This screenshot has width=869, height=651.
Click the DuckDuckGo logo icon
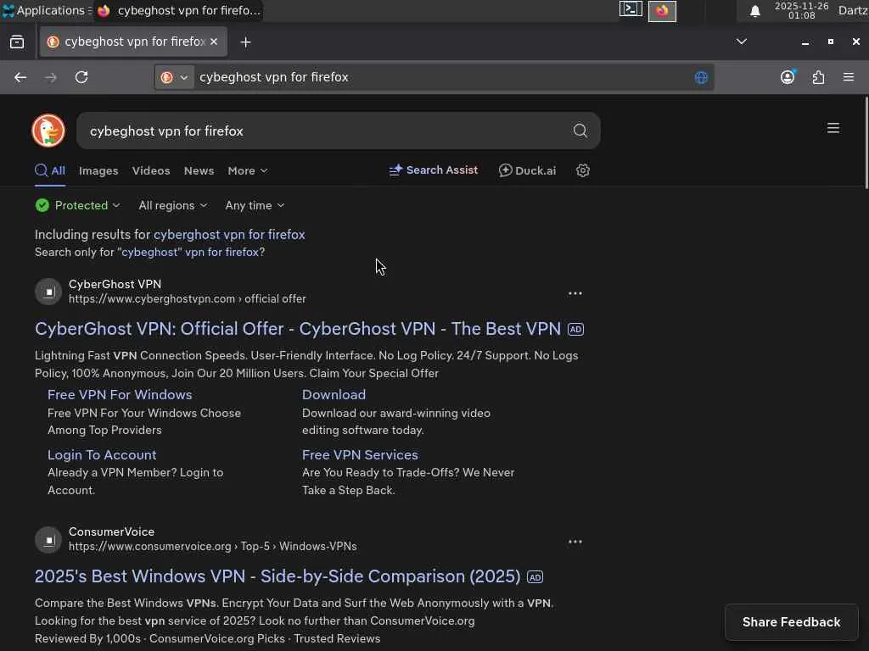[x=48, y=131]
